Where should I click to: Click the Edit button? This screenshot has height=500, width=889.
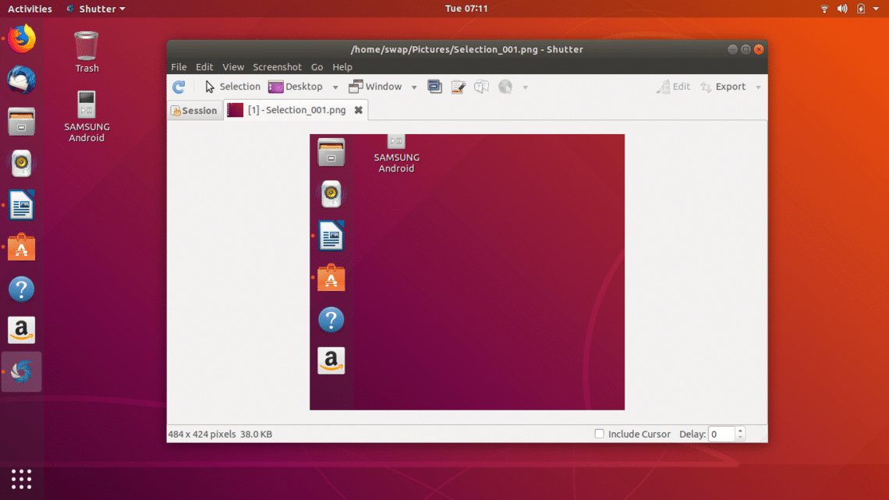(672, 87)
